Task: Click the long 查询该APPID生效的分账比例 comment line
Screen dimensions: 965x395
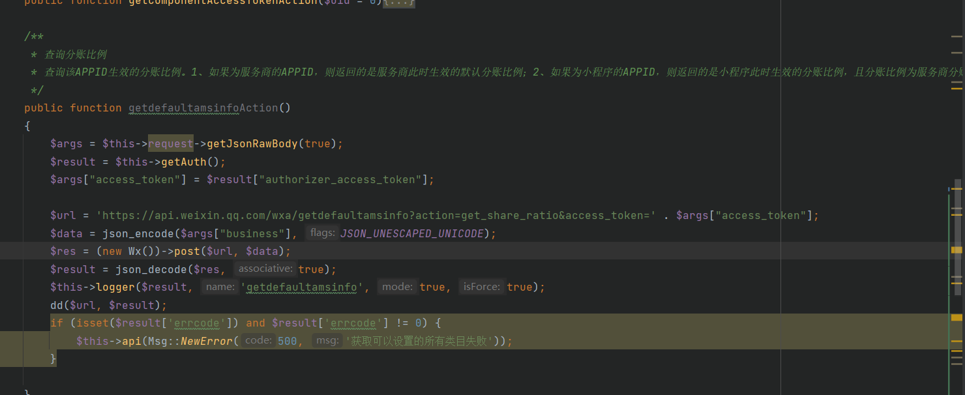Action: (496, 72)
